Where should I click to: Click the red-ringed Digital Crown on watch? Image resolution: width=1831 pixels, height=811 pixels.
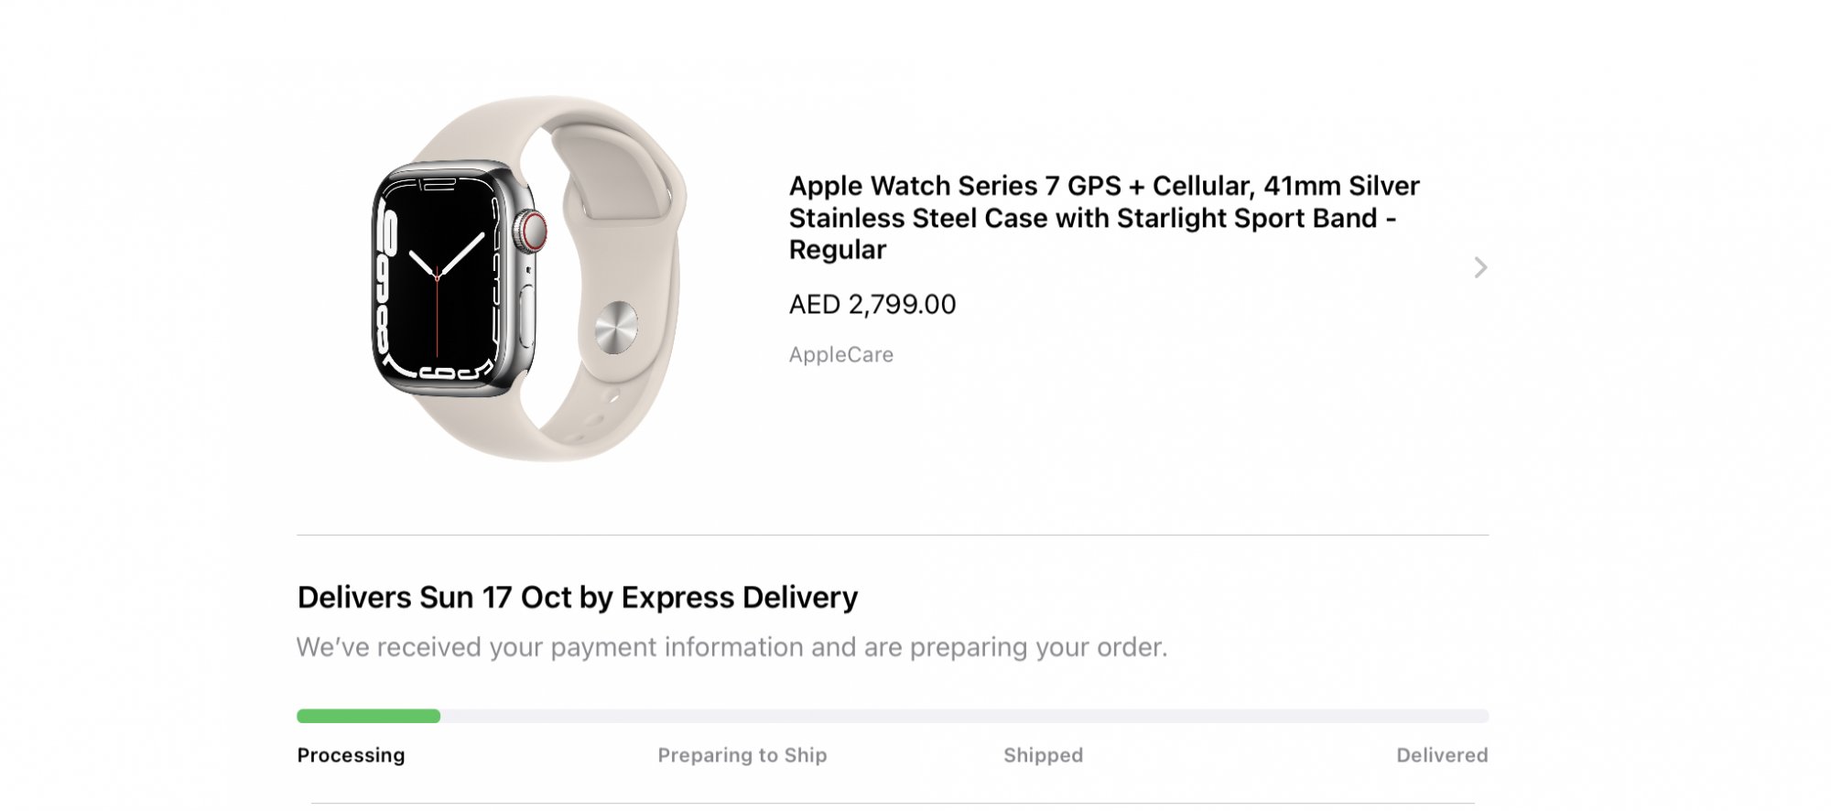coord(531,232)
